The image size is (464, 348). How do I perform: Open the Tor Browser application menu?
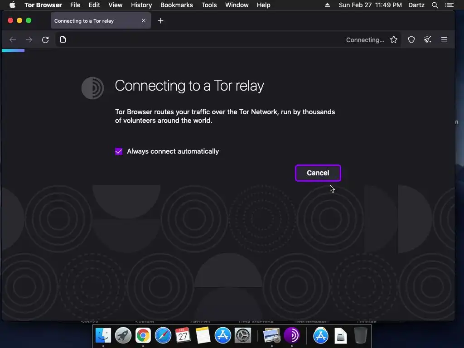tap(43, 5)
